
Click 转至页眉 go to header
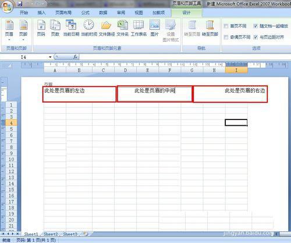[192, 28]
